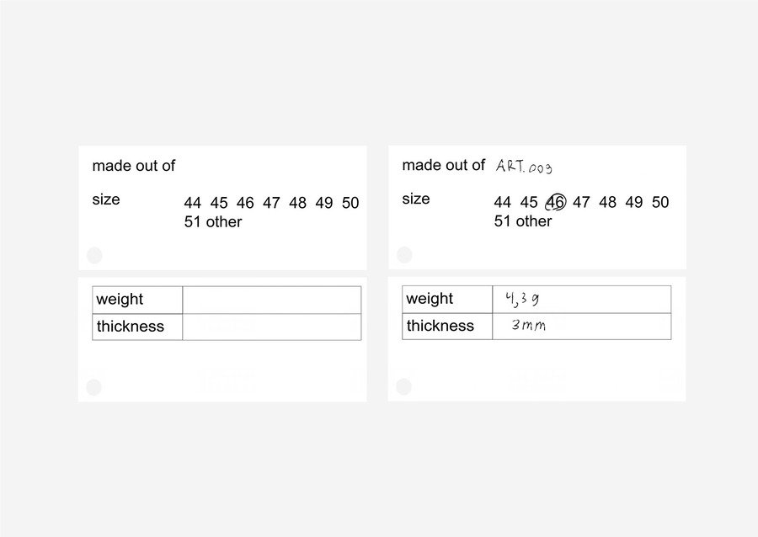
Task: Select size 51 on the blank left card
Action: click(x=193, y=222)
